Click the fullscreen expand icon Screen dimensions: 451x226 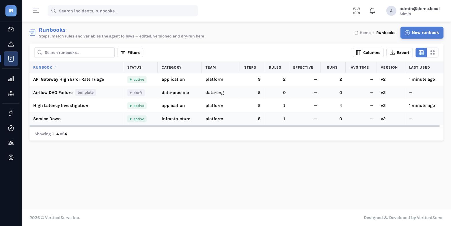[x=357, y=11]
